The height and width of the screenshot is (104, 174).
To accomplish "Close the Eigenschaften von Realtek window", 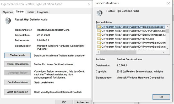I will pyautogui.click(x=89, y=4).
